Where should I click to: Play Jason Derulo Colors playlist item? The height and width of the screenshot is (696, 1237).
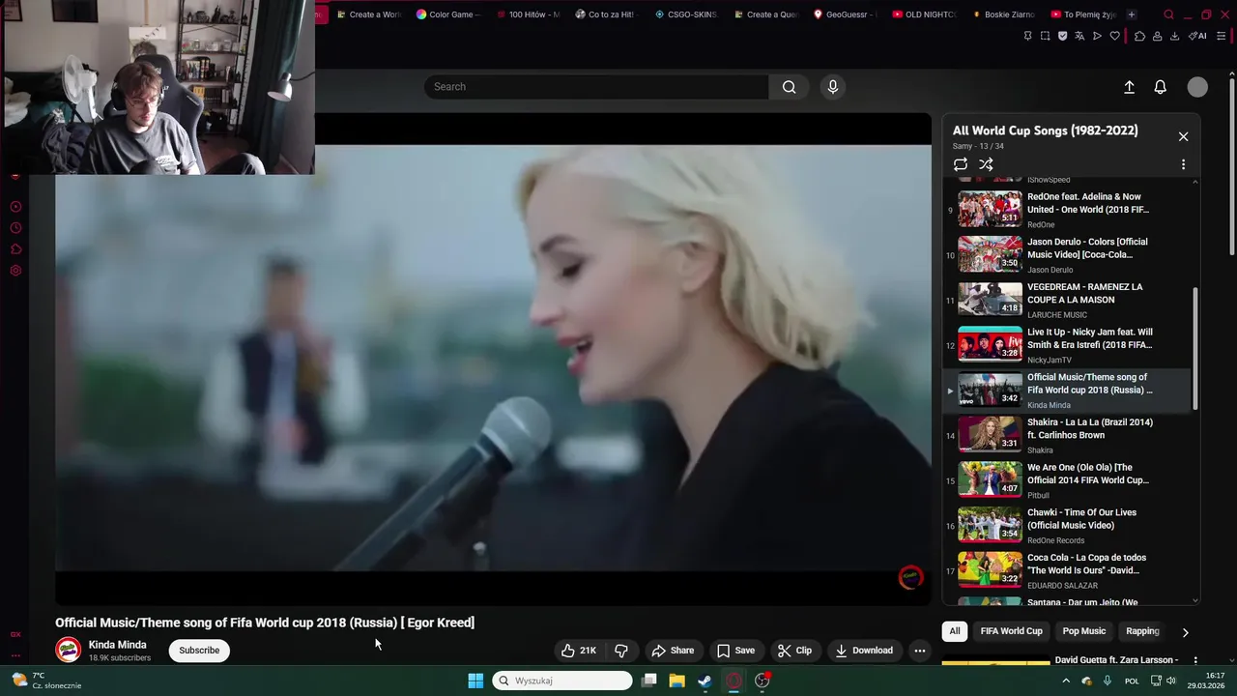click(1067, 255)
